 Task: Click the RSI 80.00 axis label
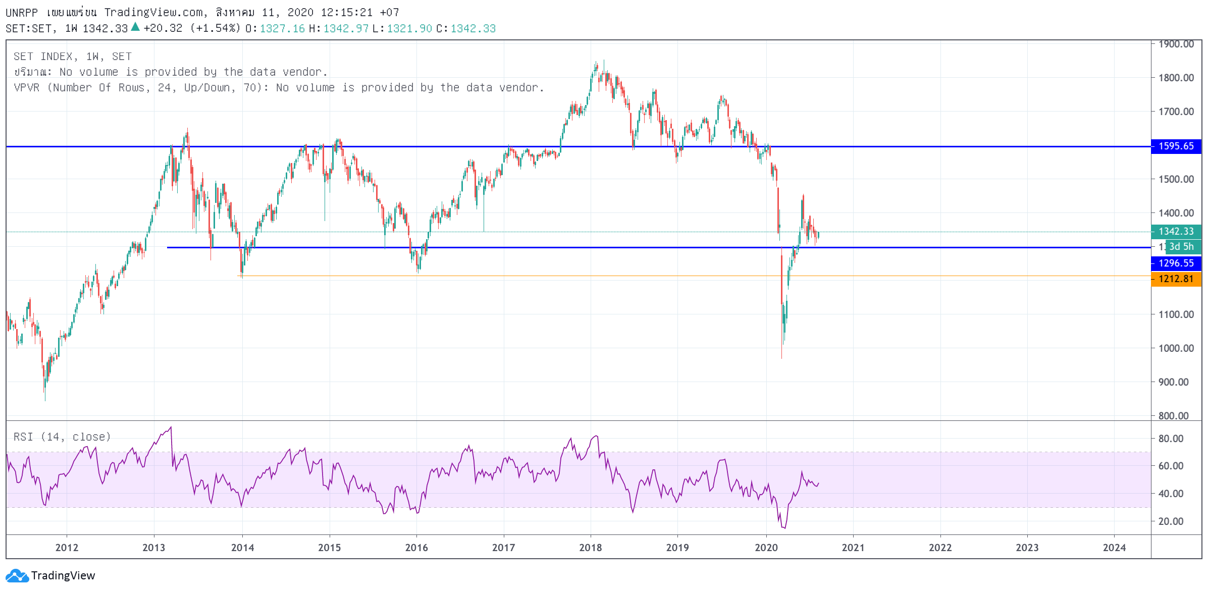1171,439
